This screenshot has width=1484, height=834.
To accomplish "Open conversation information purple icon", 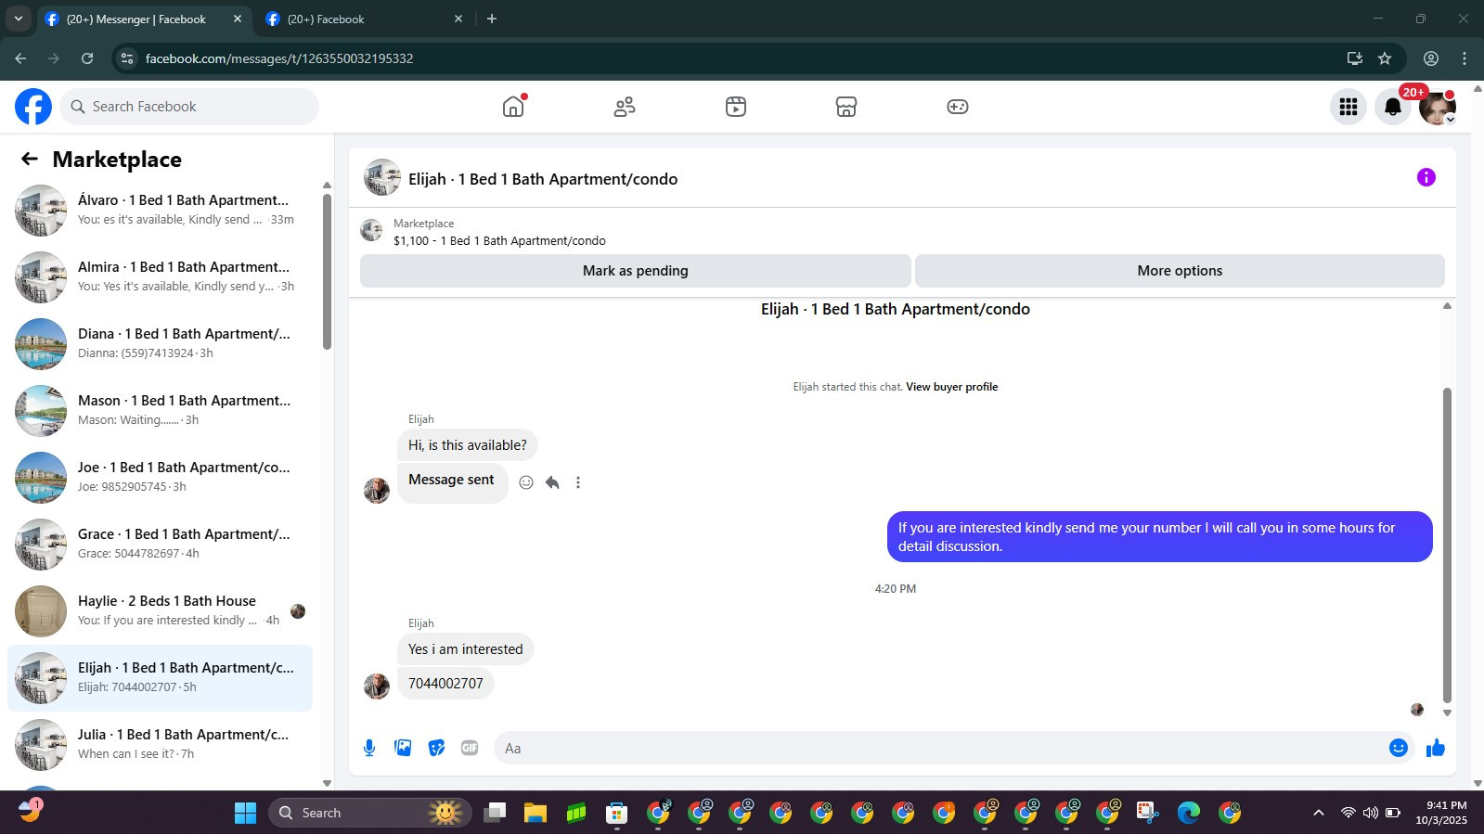I will pyautogui.click(x=1426, y=177).
